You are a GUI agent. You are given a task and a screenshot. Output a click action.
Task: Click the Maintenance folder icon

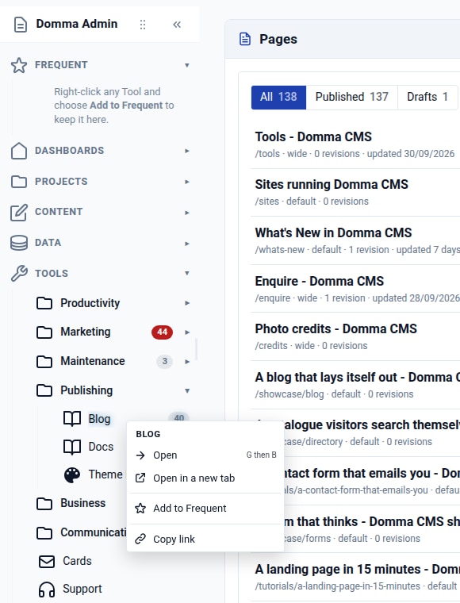44,361
